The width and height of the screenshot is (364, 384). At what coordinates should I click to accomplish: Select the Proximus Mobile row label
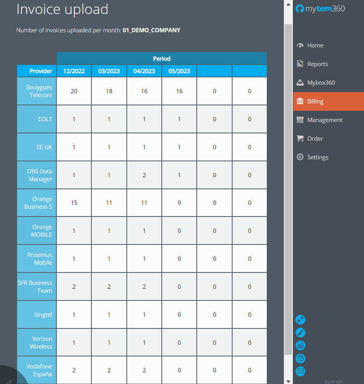37,258
